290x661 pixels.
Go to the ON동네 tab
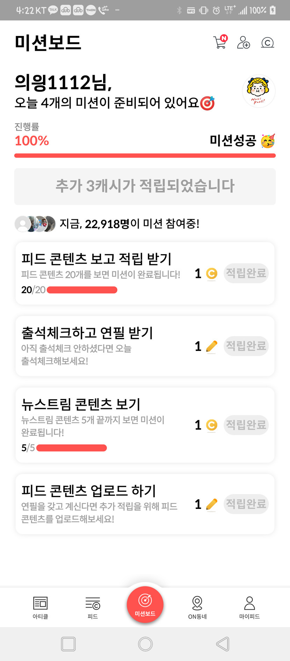click(197, 608)
